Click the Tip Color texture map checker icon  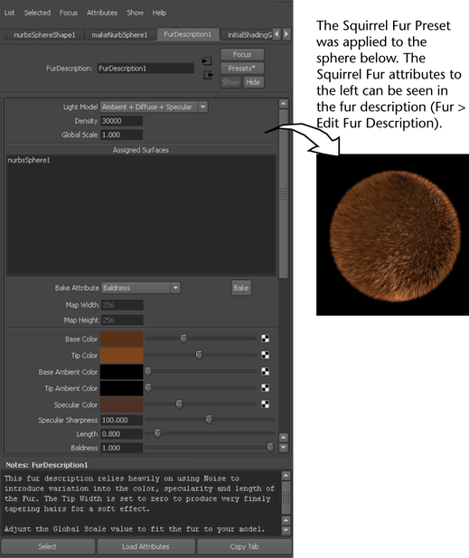(x=266, y=355)
